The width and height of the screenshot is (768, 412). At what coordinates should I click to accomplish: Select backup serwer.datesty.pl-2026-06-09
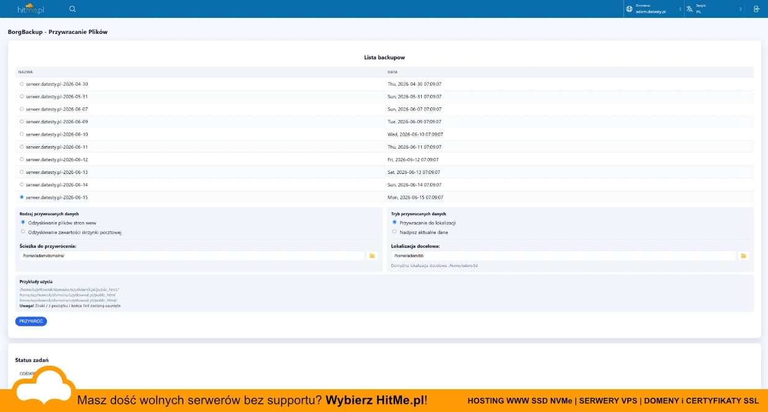(22, 122)
